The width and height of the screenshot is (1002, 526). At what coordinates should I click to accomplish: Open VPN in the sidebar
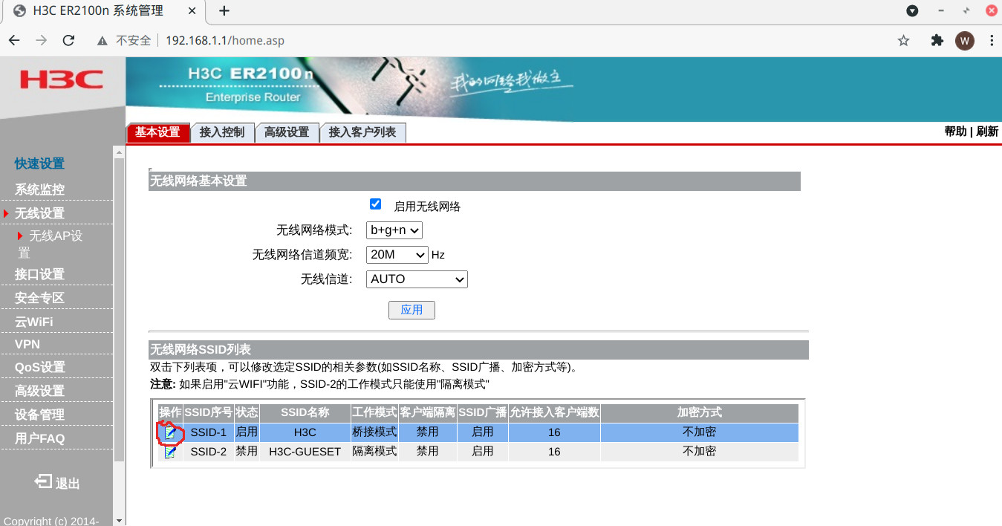(27, 345)
